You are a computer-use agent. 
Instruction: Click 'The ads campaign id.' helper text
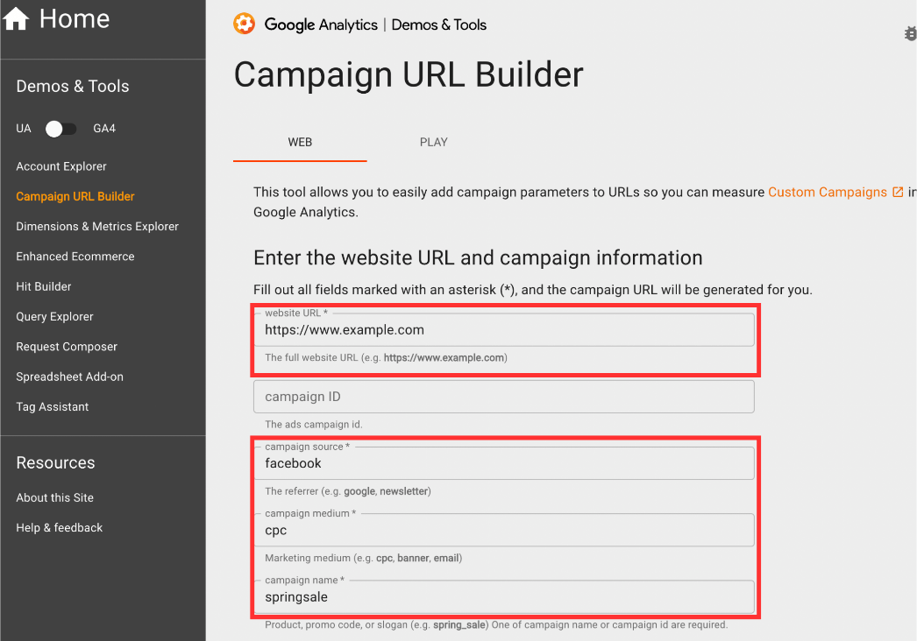click(x=314, y=424)
